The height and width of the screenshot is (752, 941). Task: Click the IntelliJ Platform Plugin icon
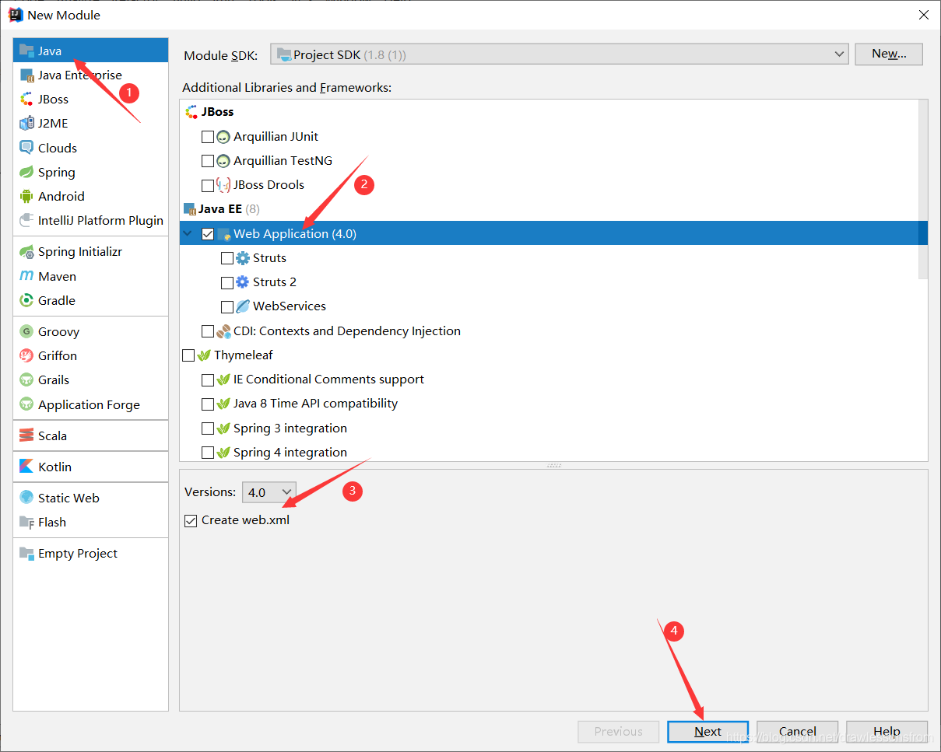[27, 220]
